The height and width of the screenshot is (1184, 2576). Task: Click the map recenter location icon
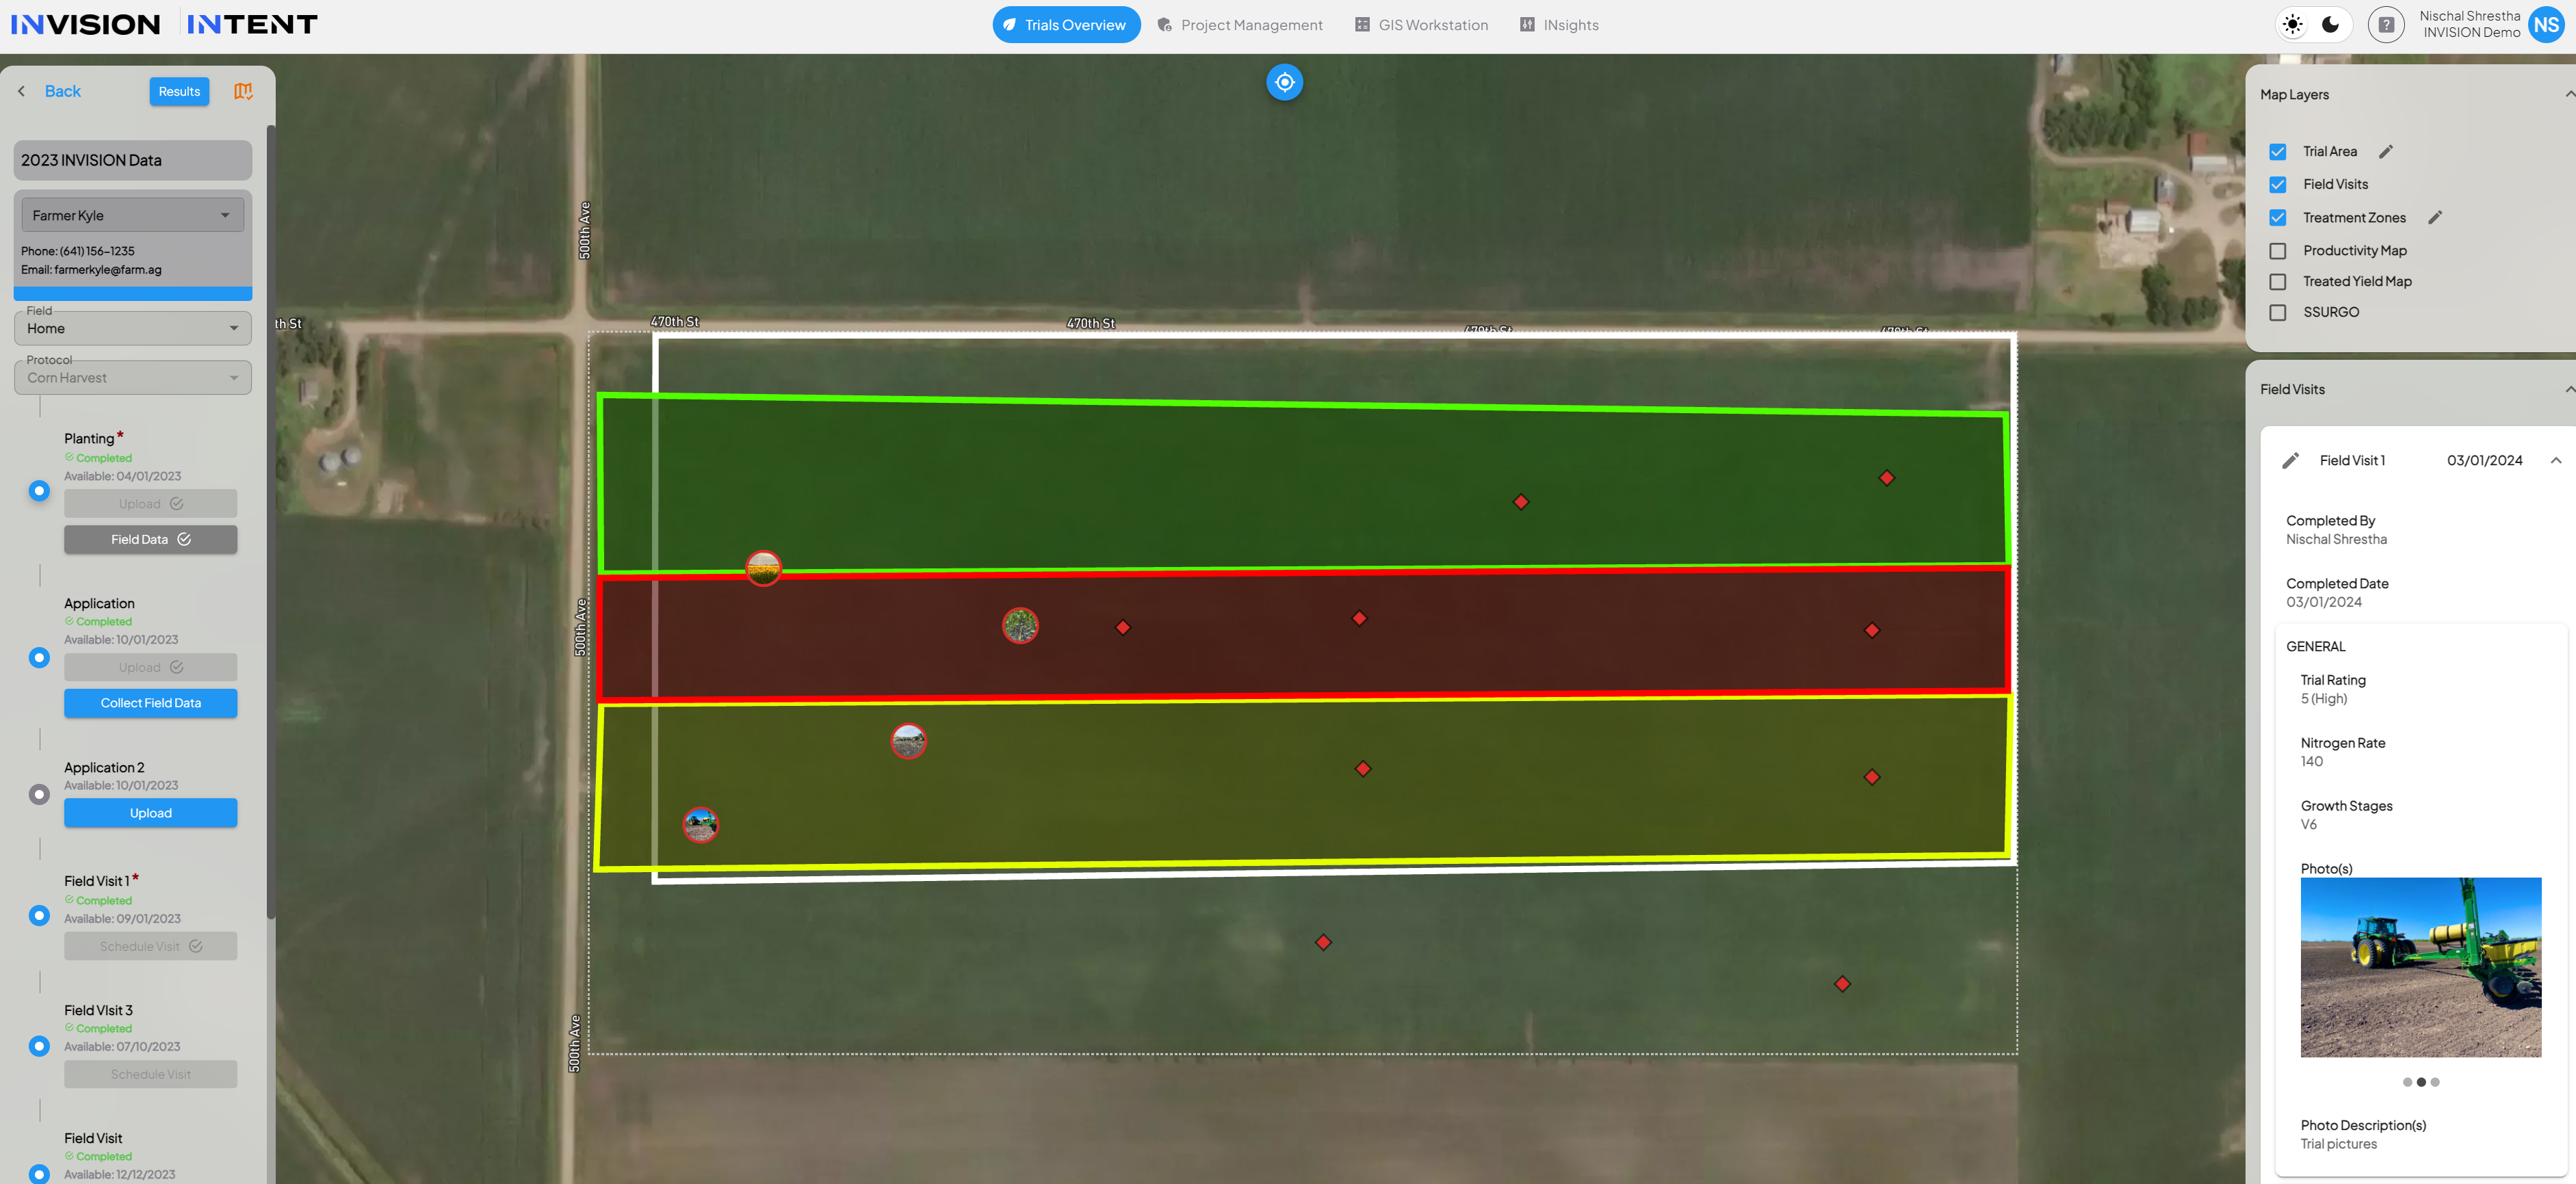1284,82
